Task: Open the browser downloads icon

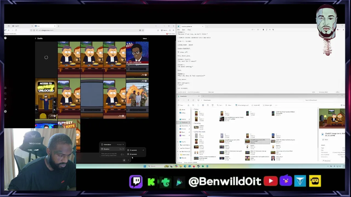Action: (x=158, y=30)
